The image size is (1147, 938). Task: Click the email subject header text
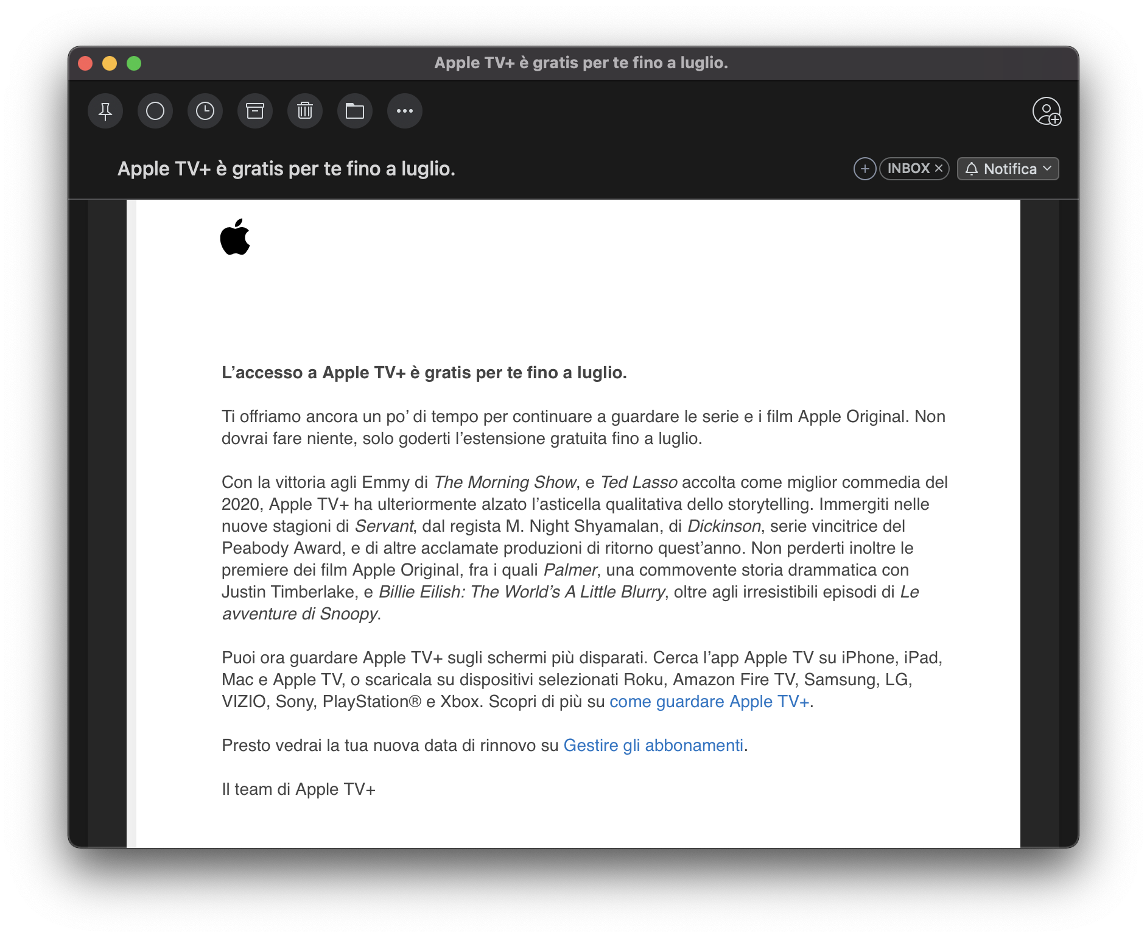coord(286,169)
